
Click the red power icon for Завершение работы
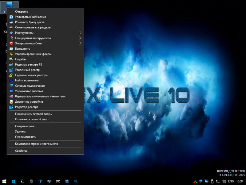[11, 43]
